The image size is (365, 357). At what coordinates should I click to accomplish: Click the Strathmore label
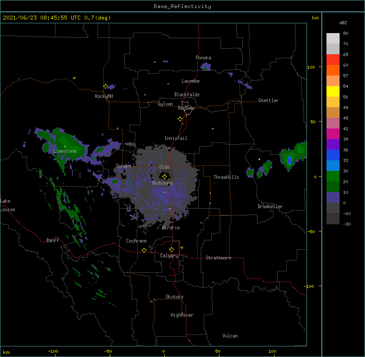pos(218,258)
